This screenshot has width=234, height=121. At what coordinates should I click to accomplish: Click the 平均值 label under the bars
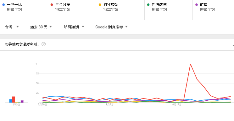point(16,104)
